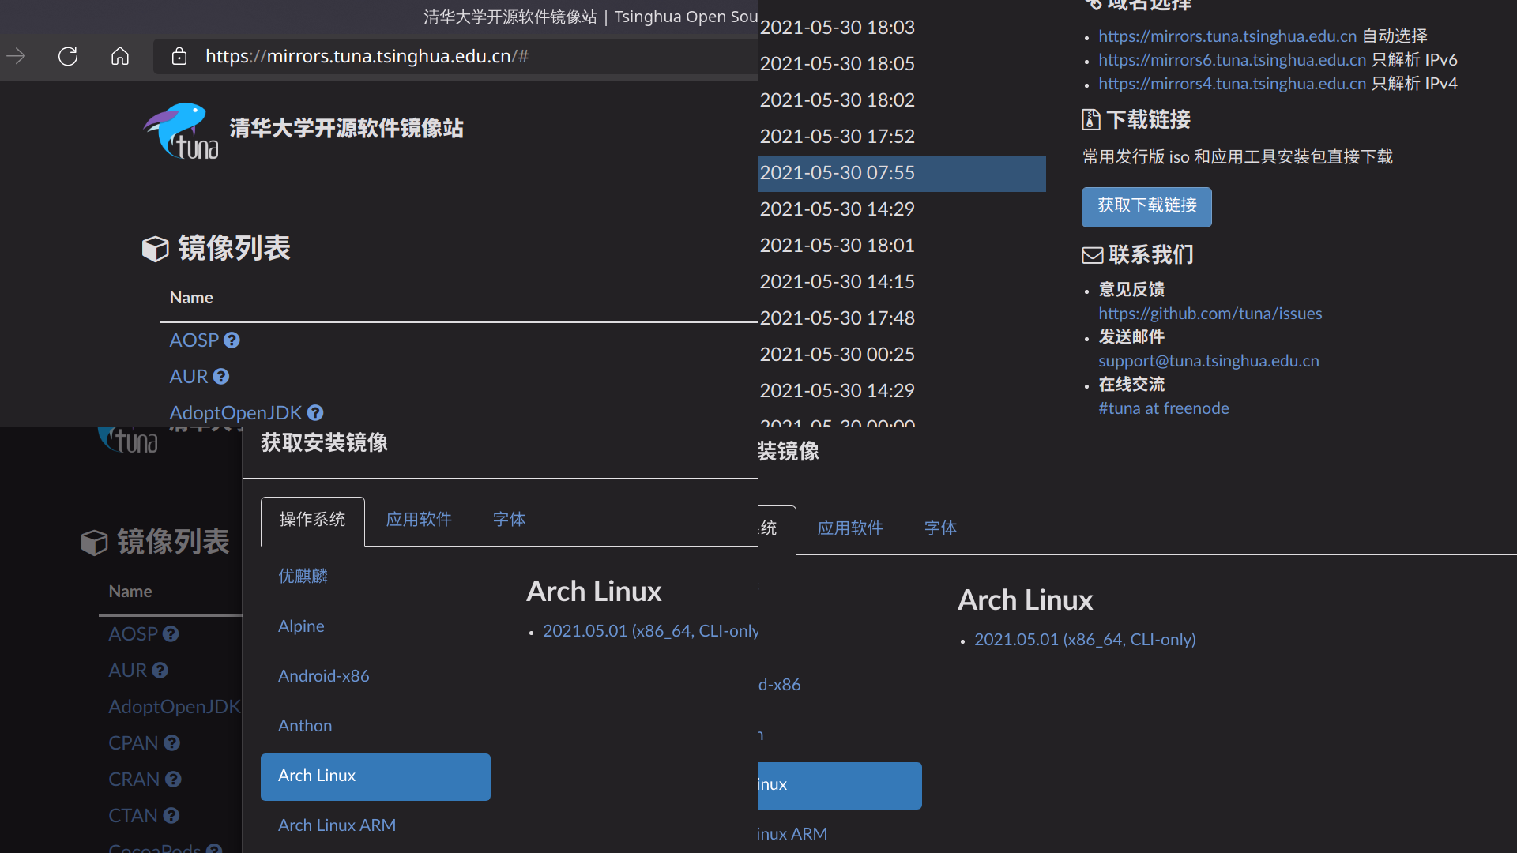Click the support@tuna.tsinghua.edu.cn email link
This screenshot has width=1517, height=853.
tap(1208, 360)
